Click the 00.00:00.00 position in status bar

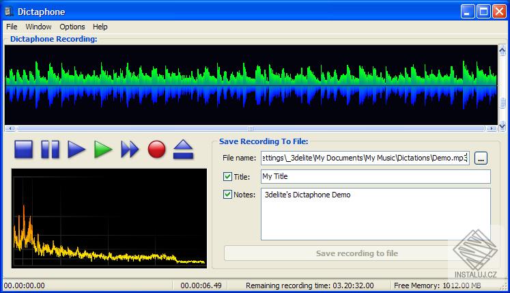pyautogui.click(x=25, y=285)
